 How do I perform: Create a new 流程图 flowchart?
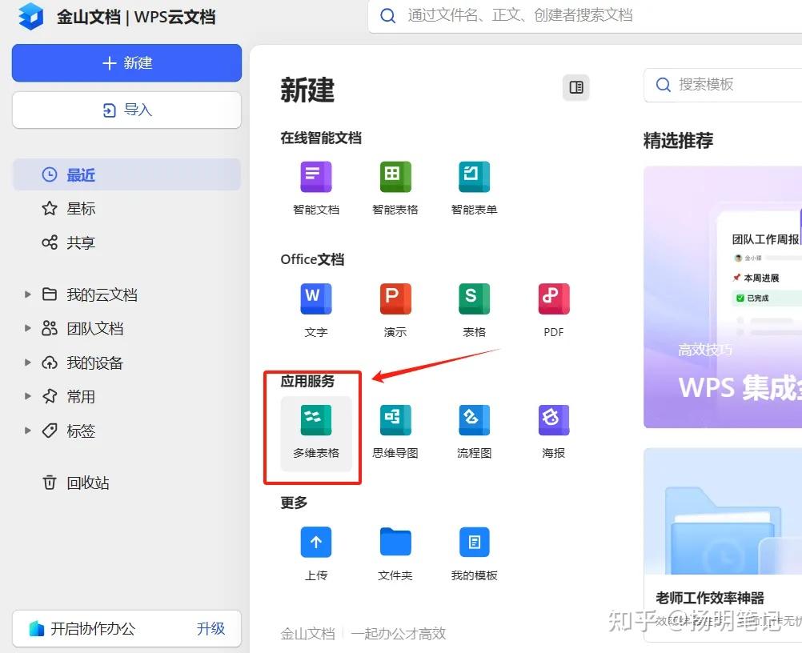(x=473, y=419)
